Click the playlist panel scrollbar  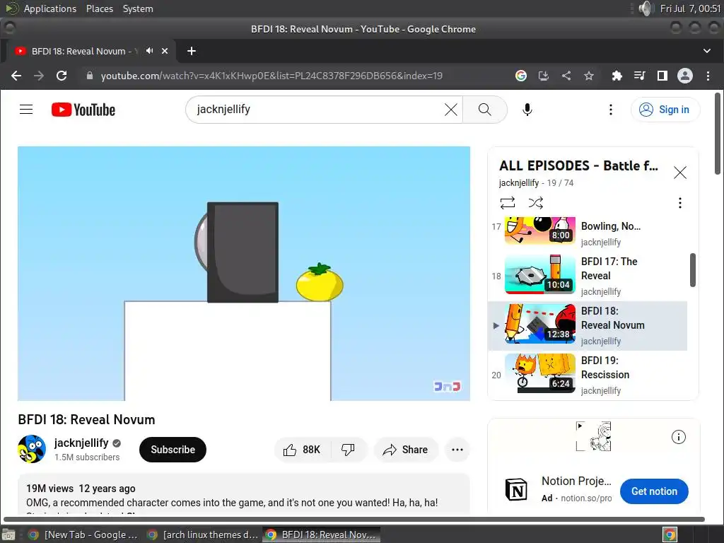pos(693,270)
